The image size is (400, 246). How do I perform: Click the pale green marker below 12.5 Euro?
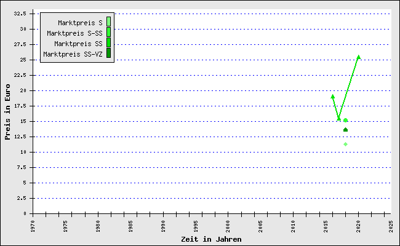coord(345,144)
